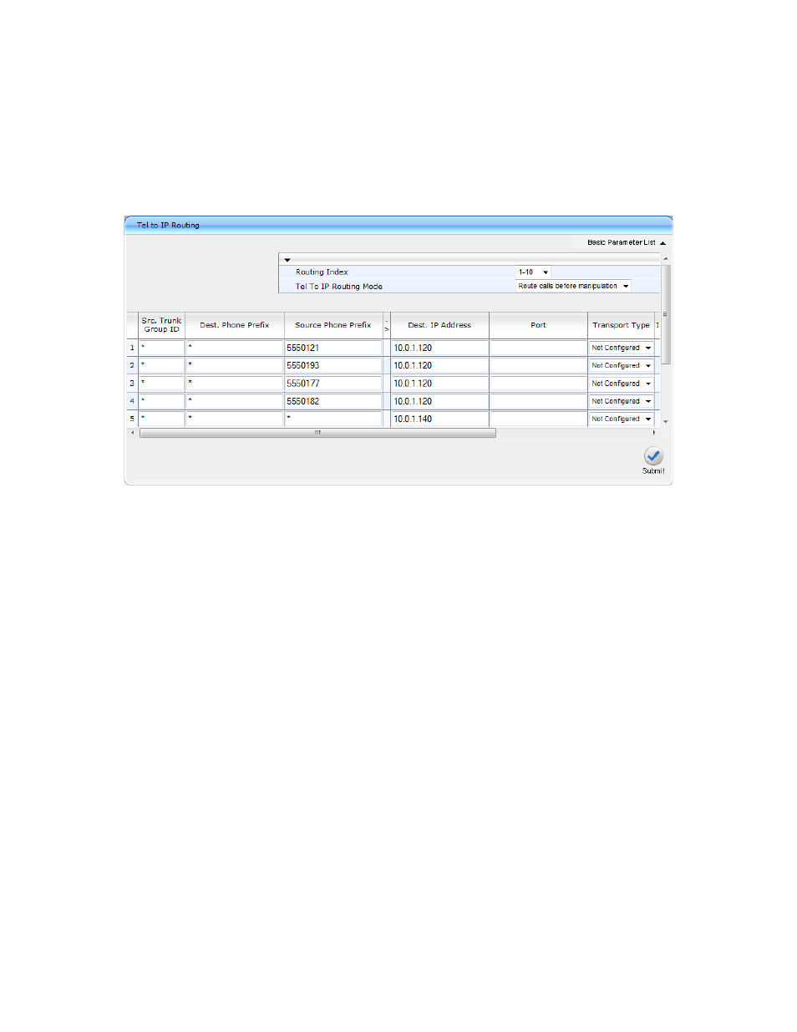Click Dest. Phone Prefix field in row 1

235,348
